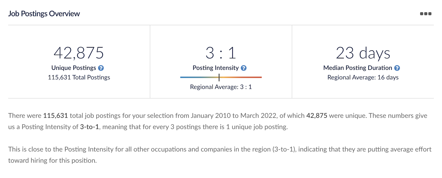Screen dimensions: 442x178
Task: Click help icon beside Posting Intensity
Action: tap(244, 68)
